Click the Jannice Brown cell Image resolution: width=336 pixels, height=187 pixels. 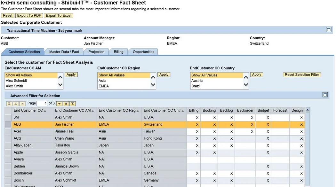[75, 166]
